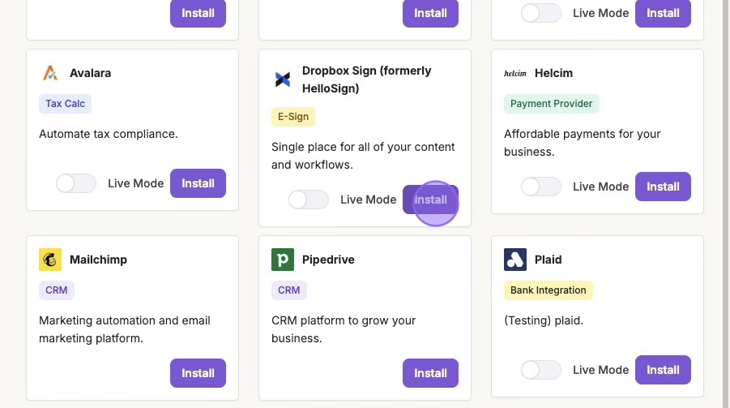Install the Dropbox Sign integration

tap(430, 200)
